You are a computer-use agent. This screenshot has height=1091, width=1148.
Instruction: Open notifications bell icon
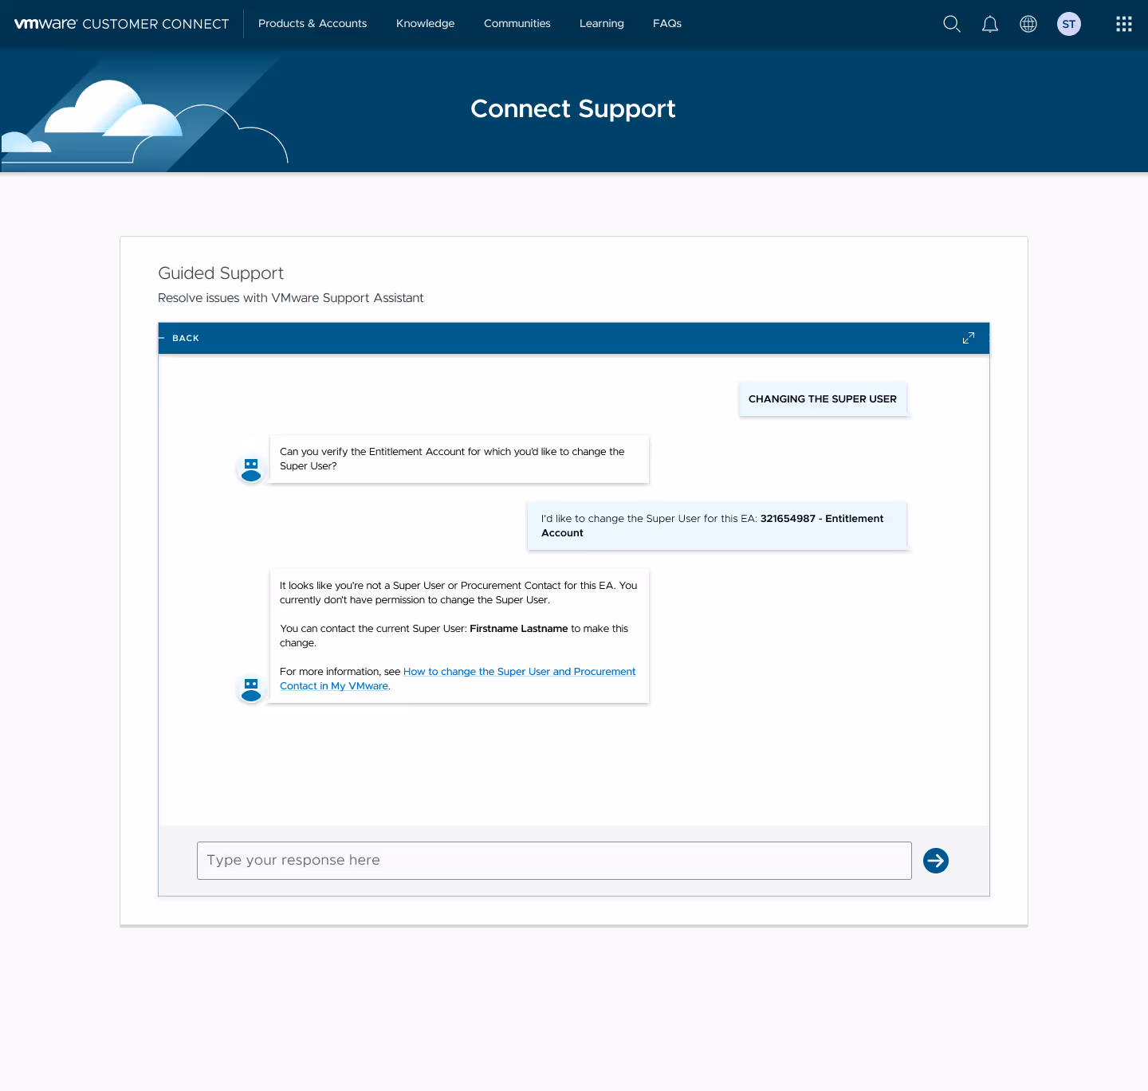point(990,24)
